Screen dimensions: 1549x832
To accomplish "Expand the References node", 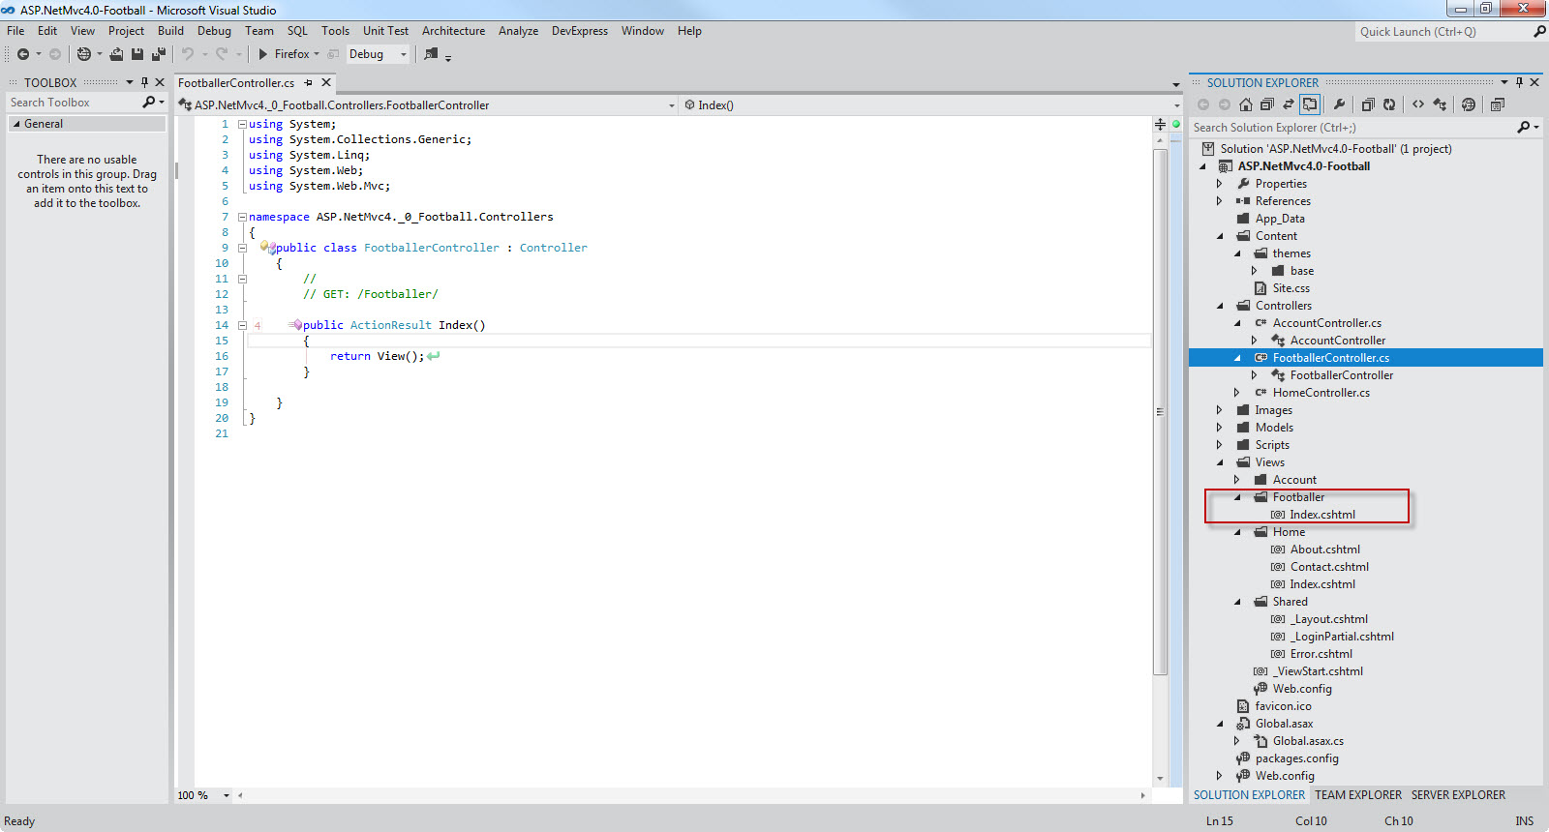I will (1220, 201).
